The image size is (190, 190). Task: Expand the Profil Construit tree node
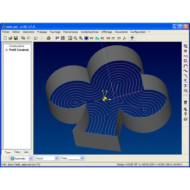[6, 50]
